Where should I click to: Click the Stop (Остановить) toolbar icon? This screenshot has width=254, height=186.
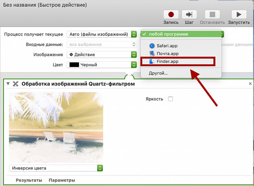[x=212, y=15]
